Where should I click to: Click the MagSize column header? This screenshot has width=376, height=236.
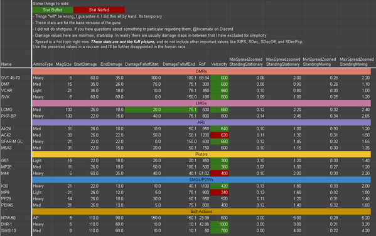[x=63, y=64]
